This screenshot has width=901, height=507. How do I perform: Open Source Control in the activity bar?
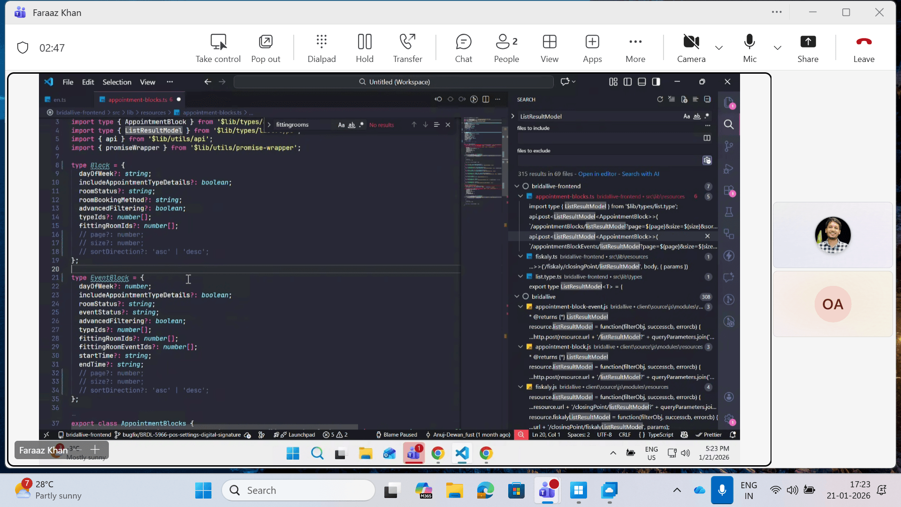729,146
